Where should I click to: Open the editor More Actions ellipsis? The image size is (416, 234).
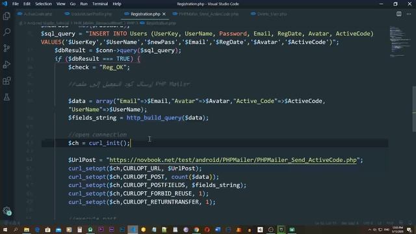[x=409, y=14]
